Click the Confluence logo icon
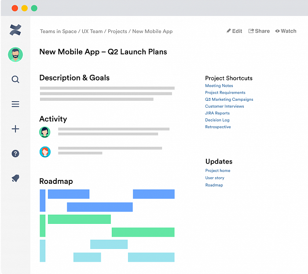This screenshot has height=274, width=308. (15, 30)
